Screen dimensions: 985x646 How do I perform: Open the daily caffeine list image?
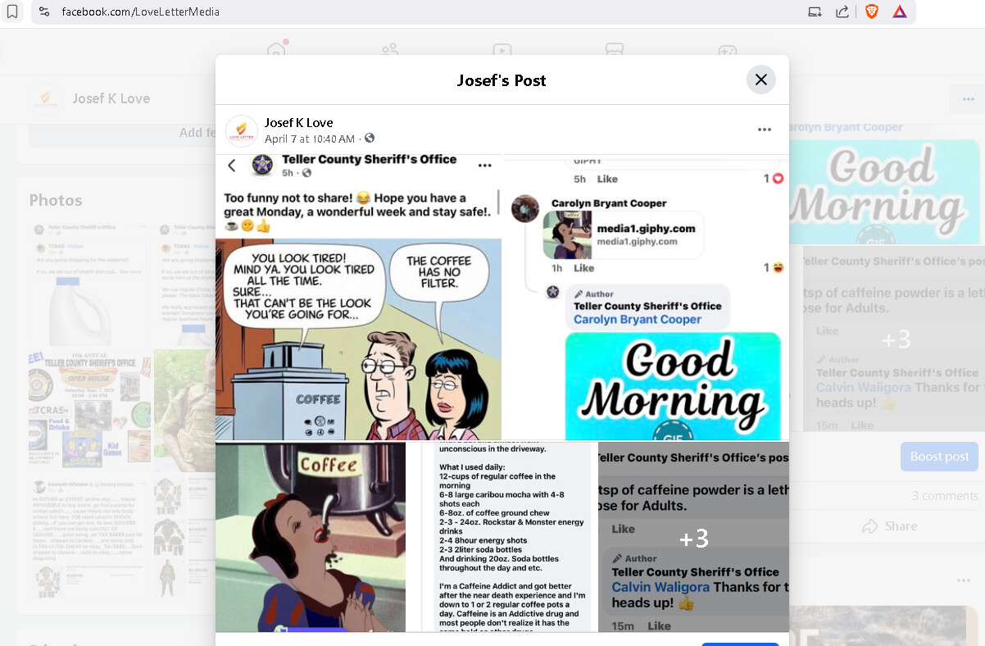click(x=502, y=537)
